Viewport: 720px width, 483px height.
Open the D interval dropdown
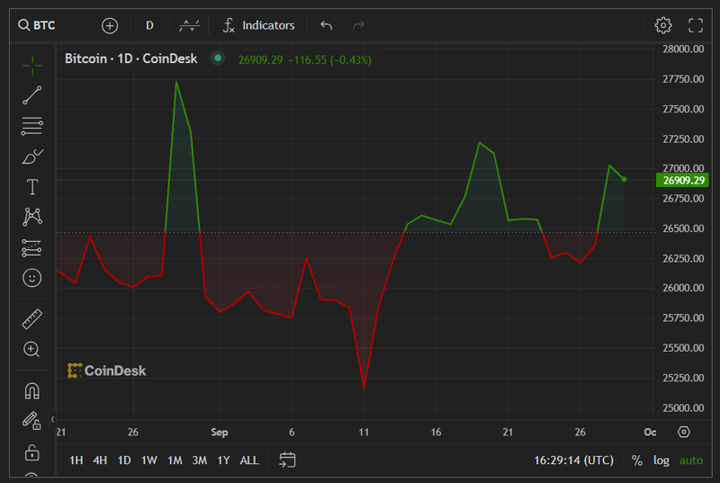[x=149, y=25]
